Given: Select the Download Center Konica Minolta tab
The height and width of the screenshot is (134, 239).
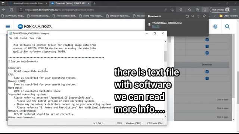Looking at the screenshot, I should [70, 3].
